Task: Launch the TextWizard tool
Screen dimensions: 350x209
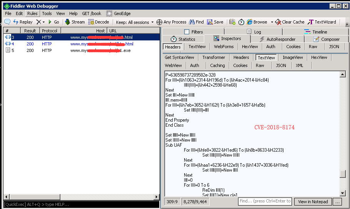Action: (310, 22)
